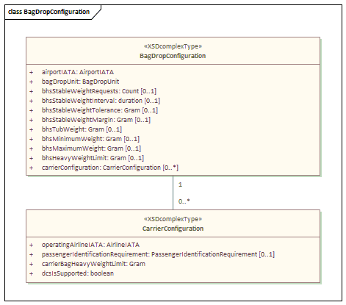Click the class BagDropConfiguration diagram frame label
Screen dimensions: 346x305
49,12
